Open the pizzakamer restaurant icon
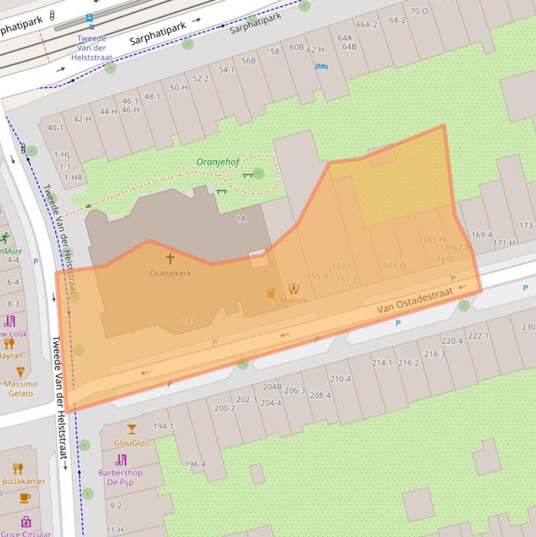The image size is (536, 537). (18, 469)
